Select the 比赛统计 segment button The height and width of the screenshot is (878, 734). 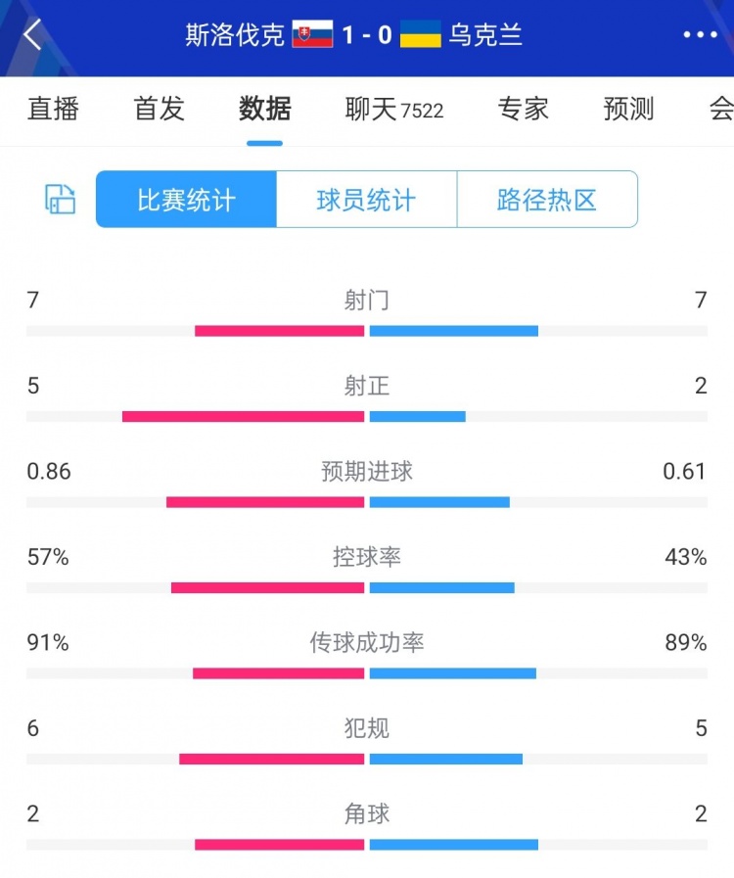186,200
